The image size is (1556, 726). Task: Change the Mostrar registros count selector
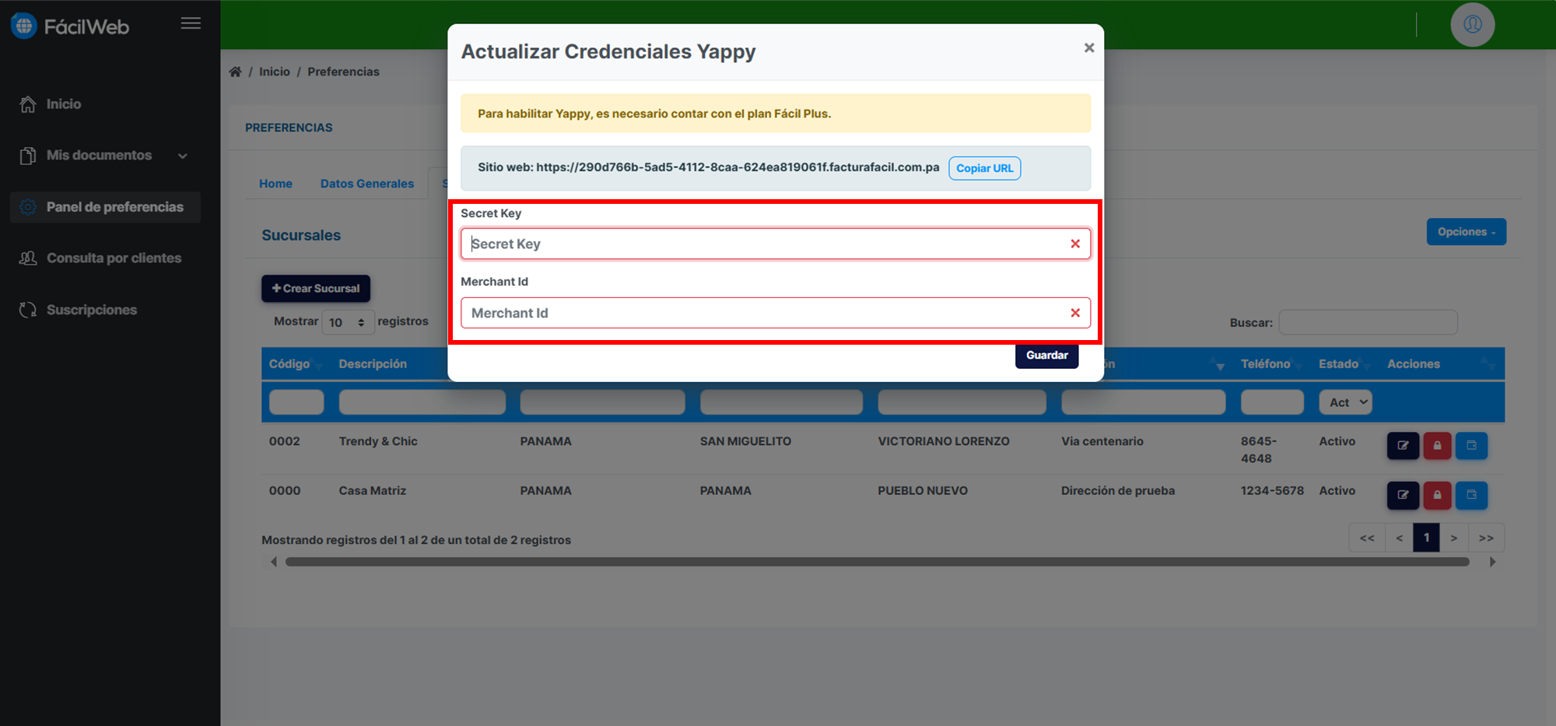click(x=348, y=322)
